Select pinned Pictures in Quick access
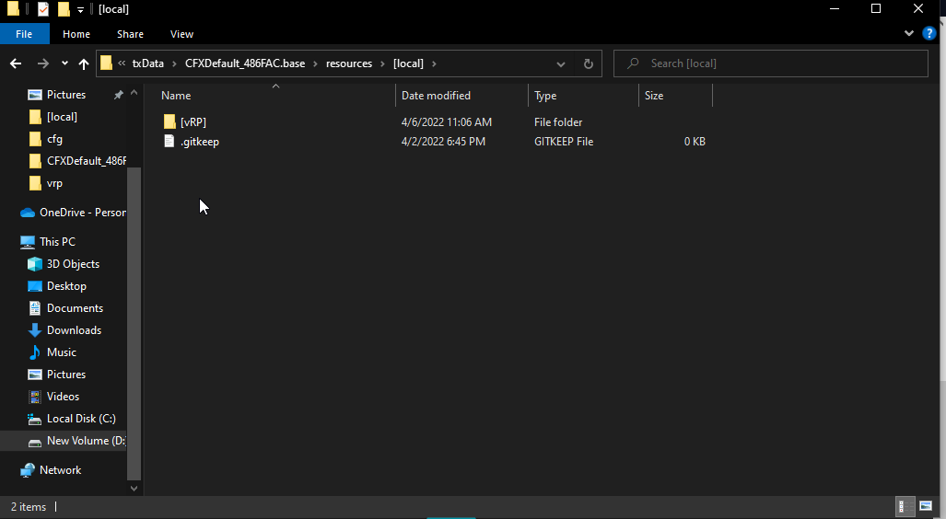The width and height of the screenshot is (946, 519). point(65,95)
